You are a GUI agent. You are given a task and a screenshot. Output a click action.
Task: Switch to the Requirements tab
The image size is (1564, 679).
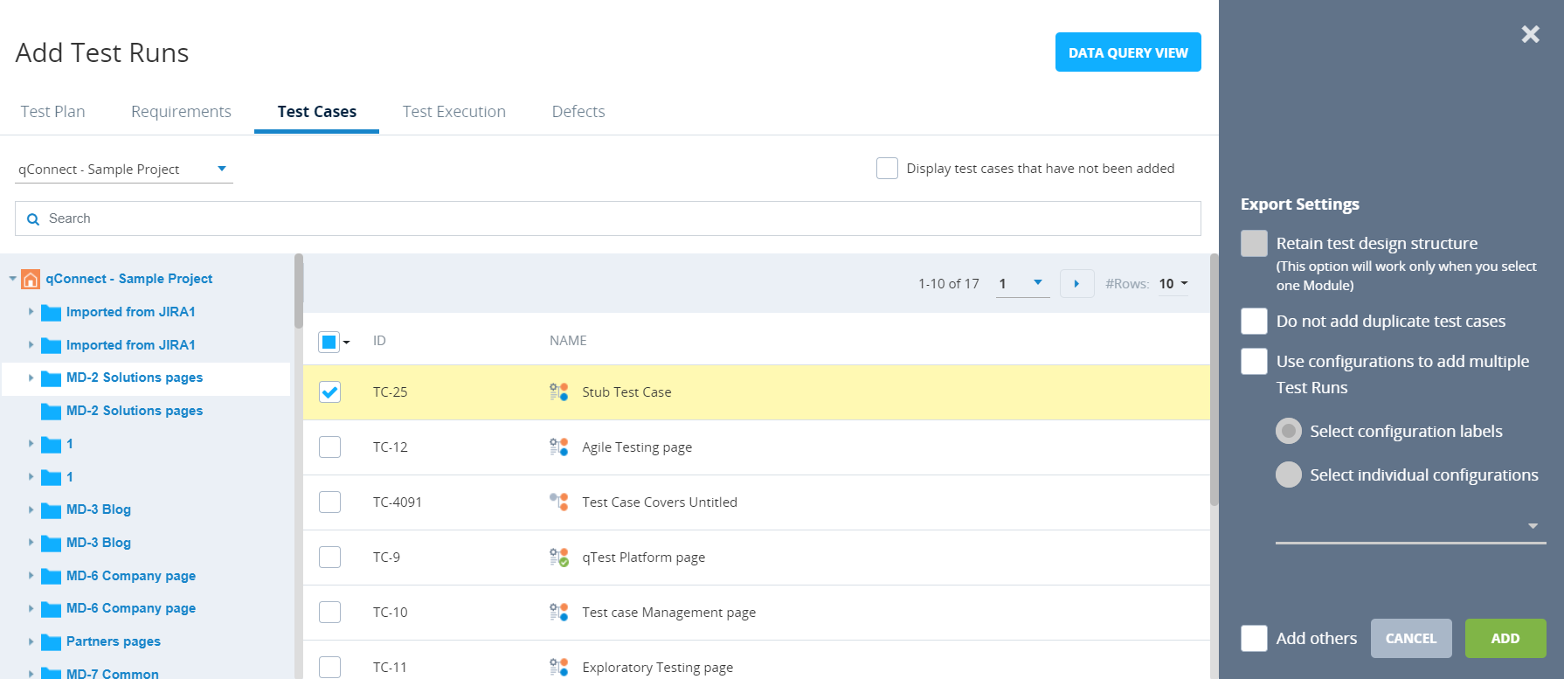pos(181,112)
